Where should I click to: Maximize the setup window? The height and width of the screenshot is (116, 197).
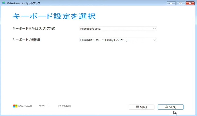pos(181,3)
